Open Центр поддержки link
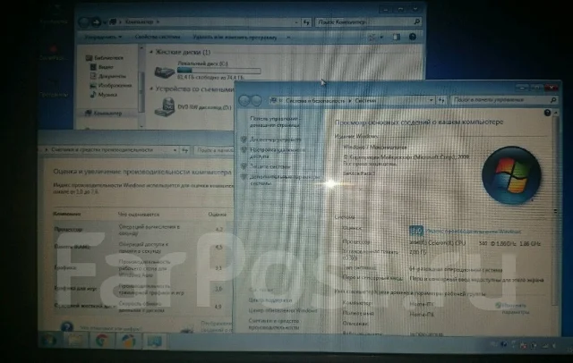This screenshot has width=573, height=363. 270,300
